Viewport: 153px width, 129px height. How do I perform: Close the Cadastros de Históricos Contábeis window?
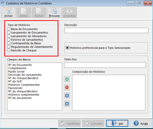[x=148, y=3]
